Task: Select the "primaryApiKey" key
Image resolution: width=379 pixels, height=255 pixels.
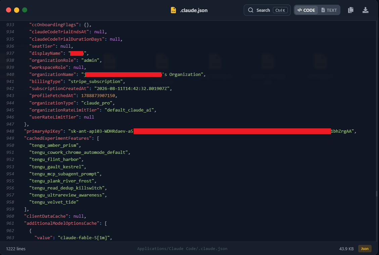Action: coord(44,131)
